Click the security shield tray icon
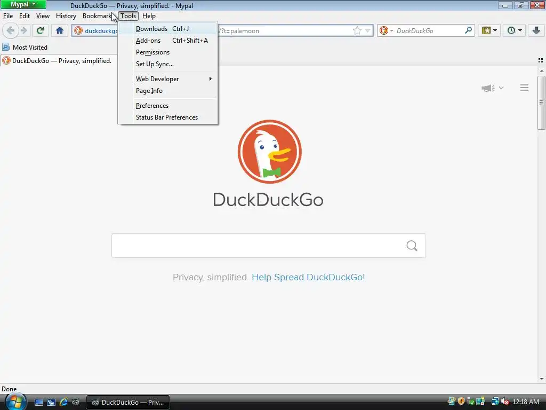546x410 pixels. pyautogui.click(x=461, y=401)
